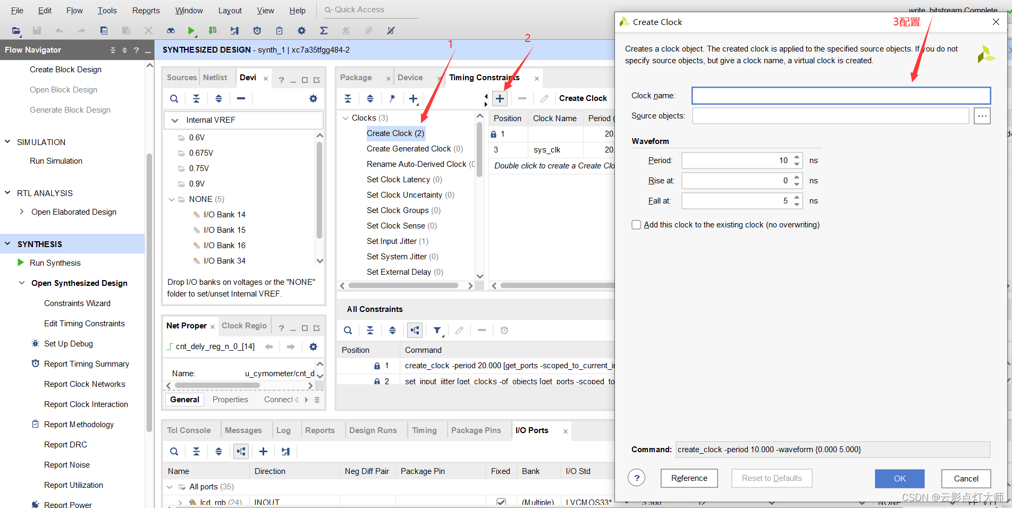Collapse Open Synthesized Design subtree

[x=21, y=283]
